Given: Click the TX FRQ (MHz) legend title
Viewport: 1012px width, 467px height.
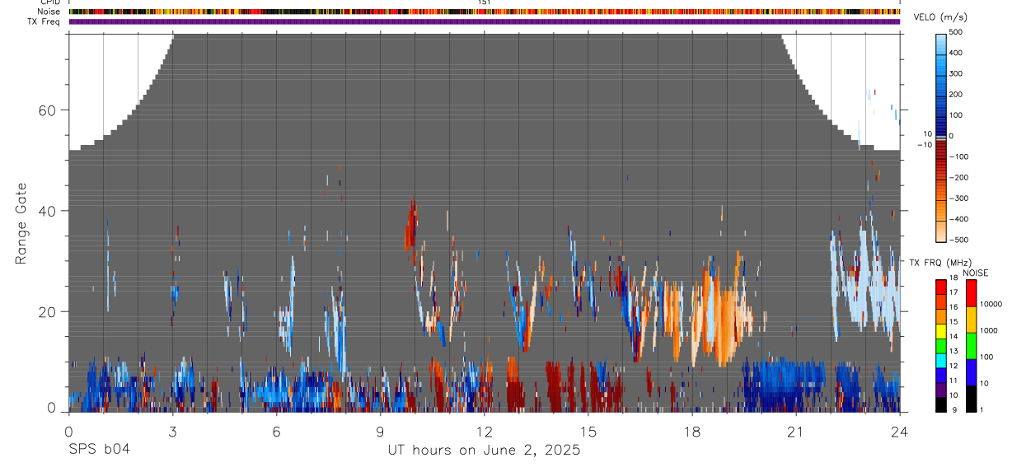Looking at the screenshot, I should point(940,263).
